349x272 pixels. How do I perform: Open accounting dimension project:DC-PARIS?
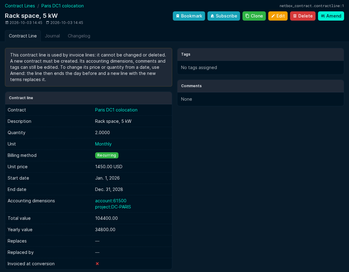[113, 207]
